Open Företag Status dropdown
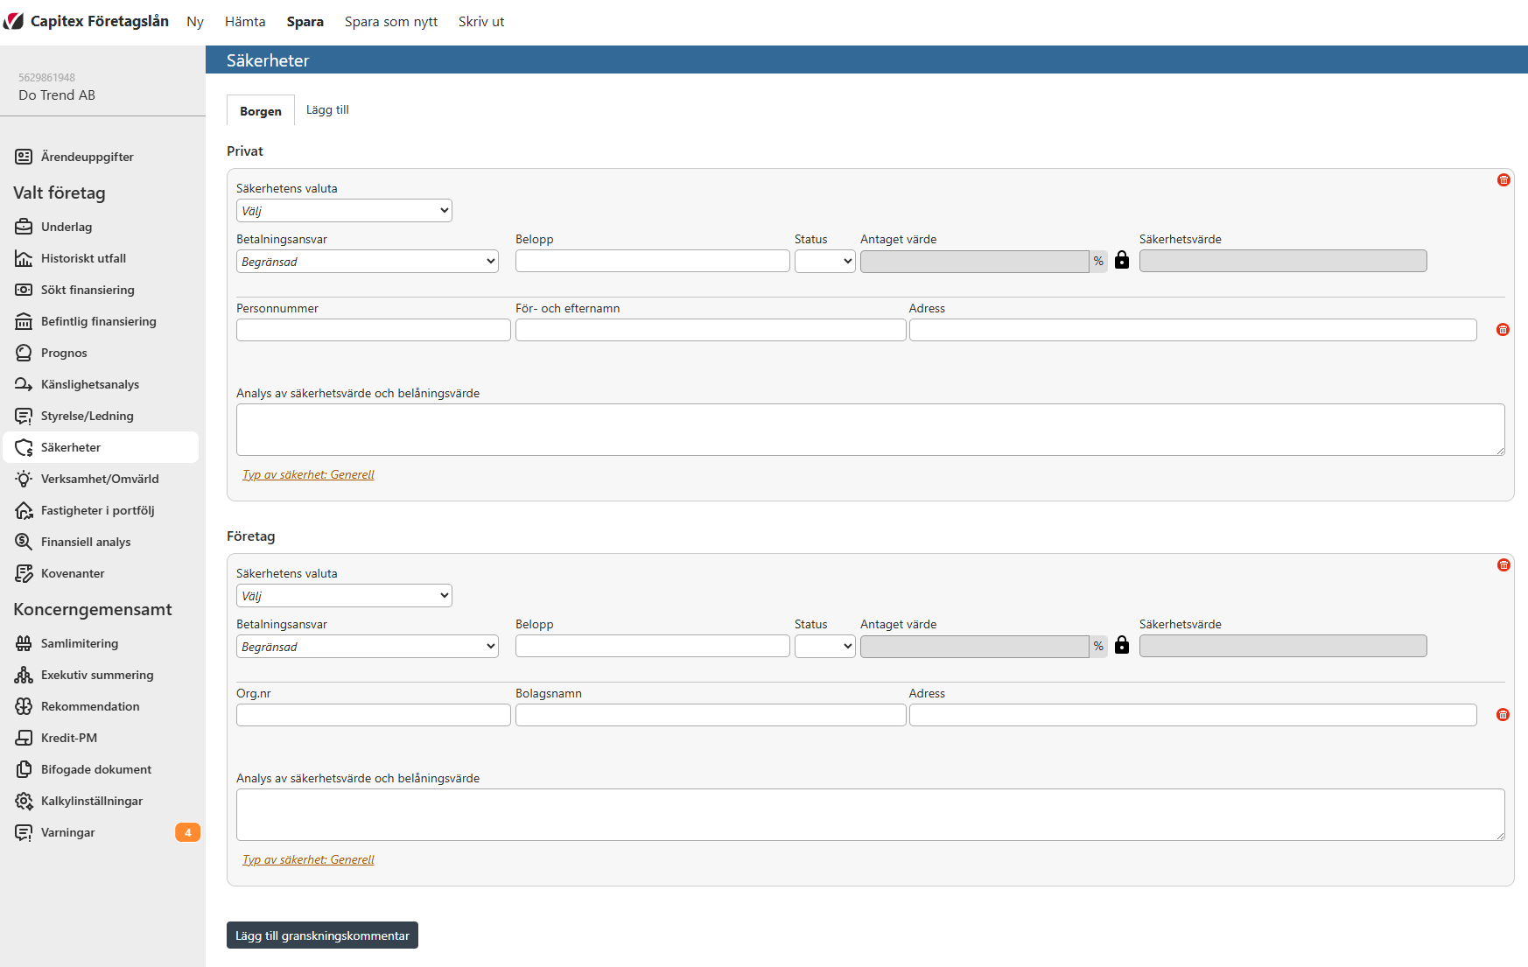Image resolution: width=1528 pixels, height=967 pixels. pos(825,646)
